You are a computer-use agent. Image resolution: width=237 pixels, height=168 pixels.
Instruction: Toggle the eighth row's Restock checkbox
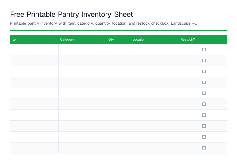coord(204,126)
